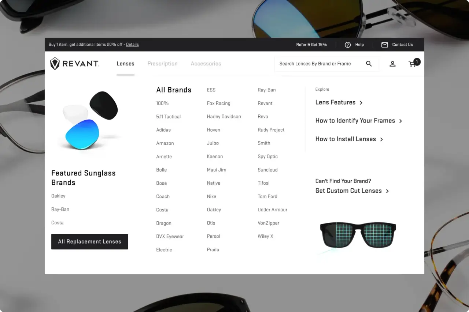Select the Revo brand
Viewport: 469px width, 312px height.
pos(263,117)
